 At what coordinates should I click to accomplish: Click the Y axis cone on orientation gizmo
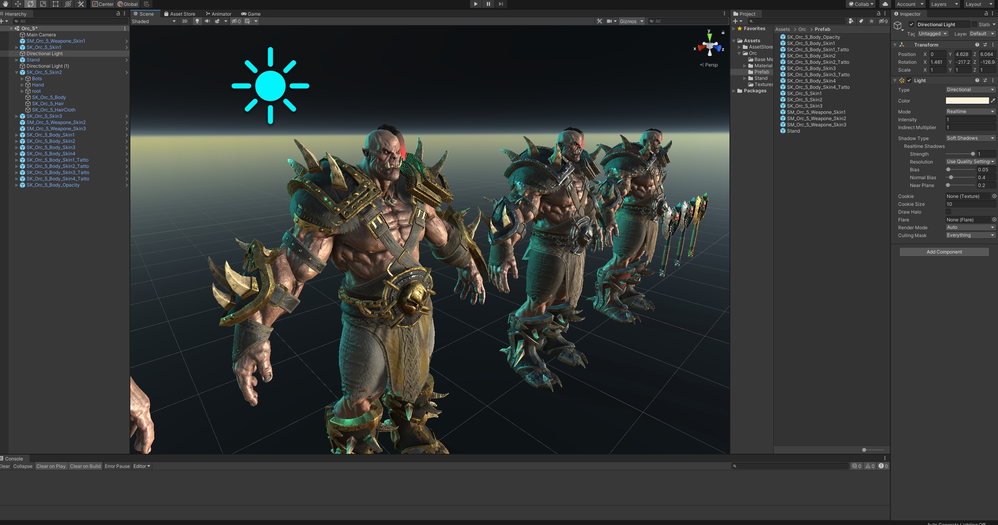click(x=709, y=37)
